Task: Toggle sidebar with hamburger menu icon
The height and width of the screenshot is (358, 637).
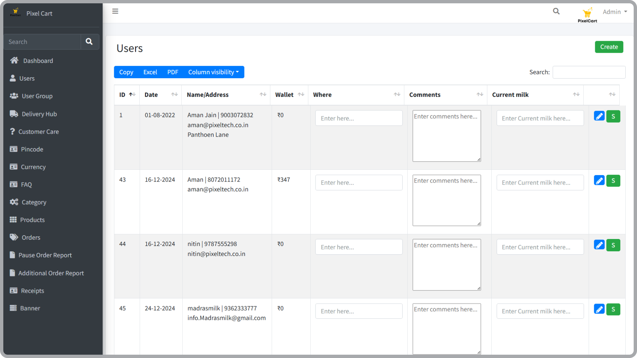Action: tap(115, 11)
